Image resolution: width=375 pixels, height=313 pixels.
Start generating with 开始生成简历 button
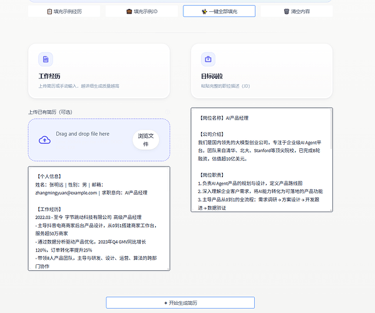tap(180, 303)
